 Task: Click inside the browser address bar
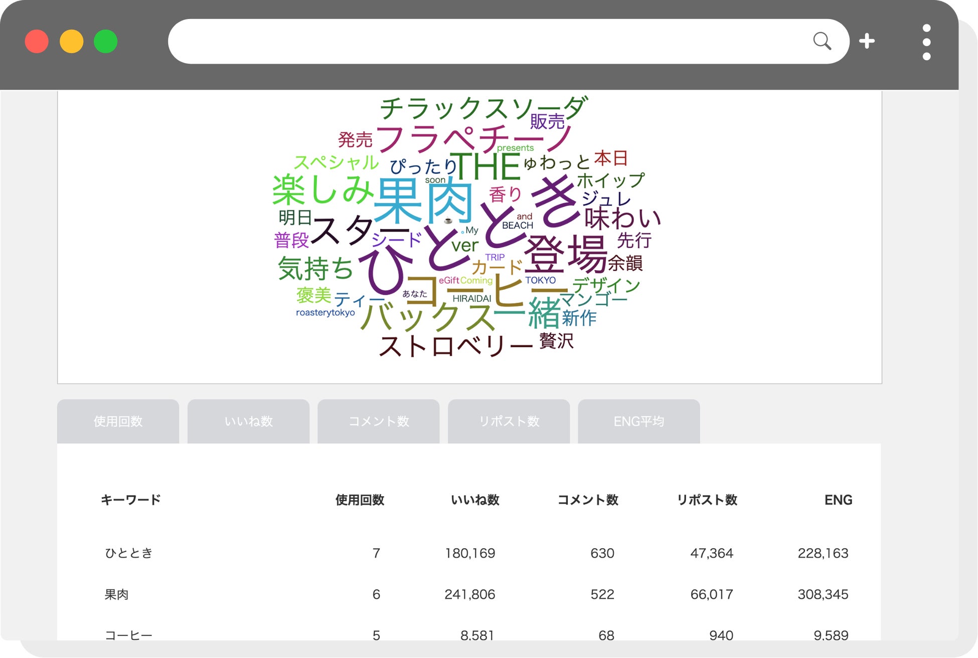tap(481, 42)
